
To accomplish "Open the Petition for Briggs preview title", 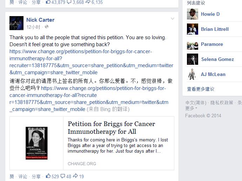I will pyautogui.click(x=111, y=128).
